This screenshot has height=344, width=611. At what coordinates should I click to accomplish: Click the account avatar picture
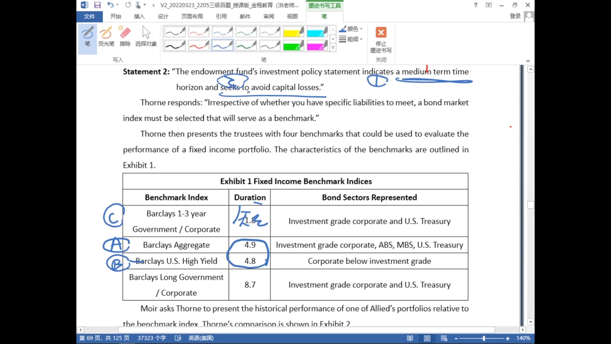pos(529,16)
